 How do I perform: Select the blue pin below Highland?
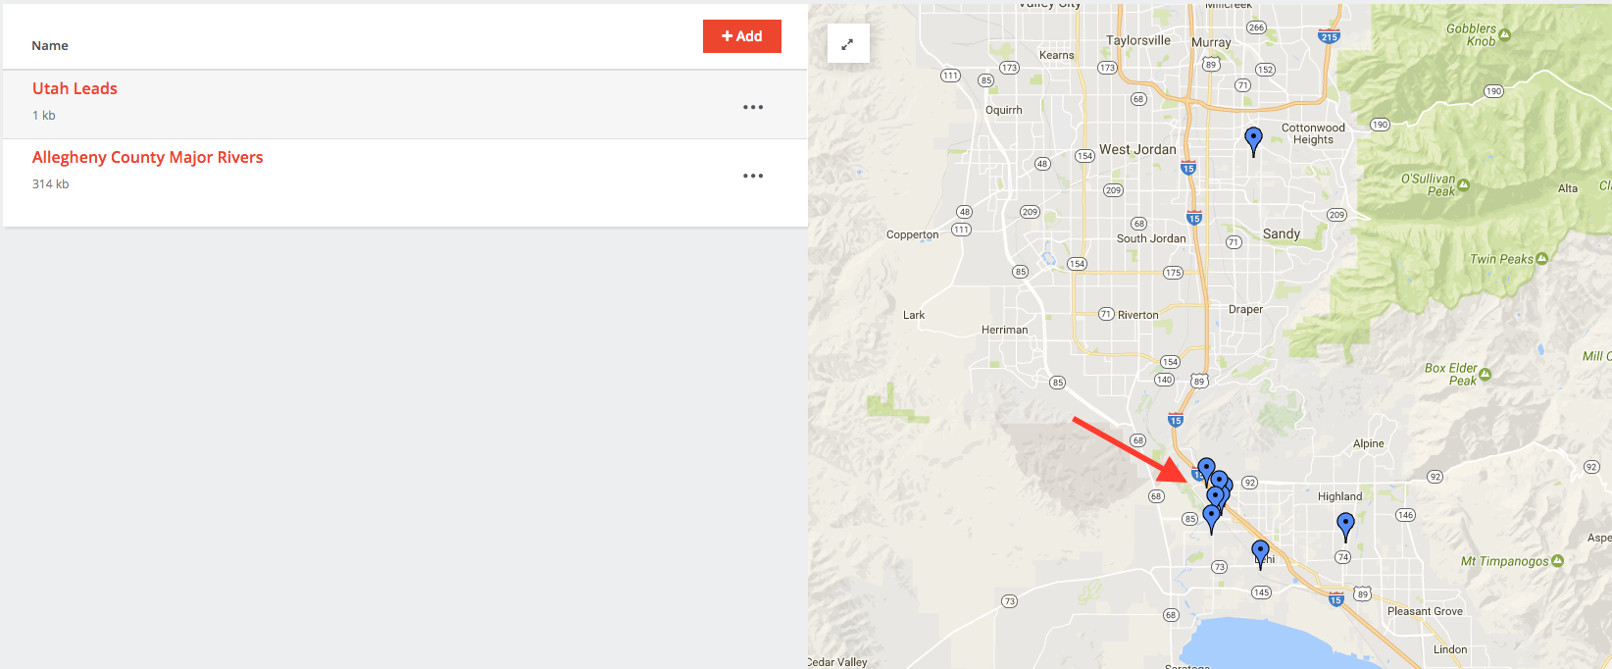1346,527
